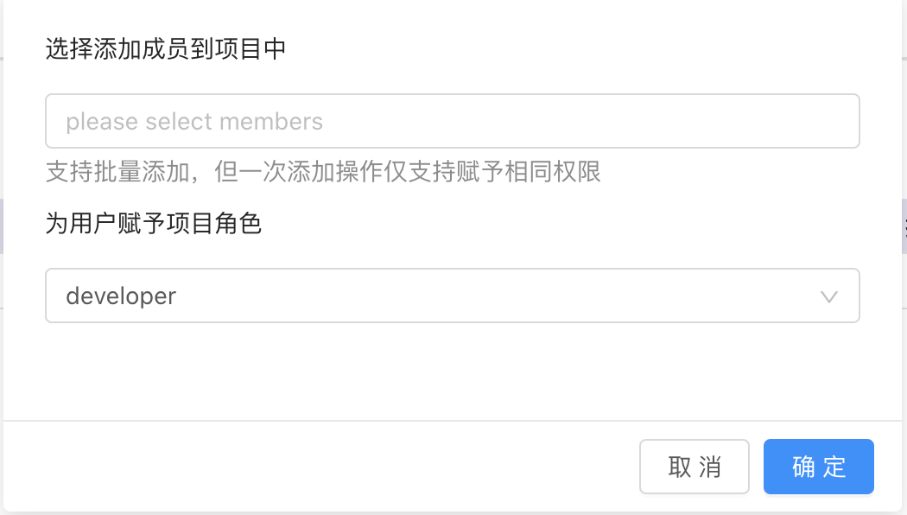Expand the project role selector showing developer

[453, 296]
